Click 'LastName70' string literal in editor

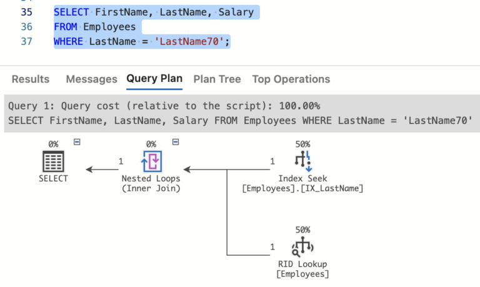tap(189, 41)
